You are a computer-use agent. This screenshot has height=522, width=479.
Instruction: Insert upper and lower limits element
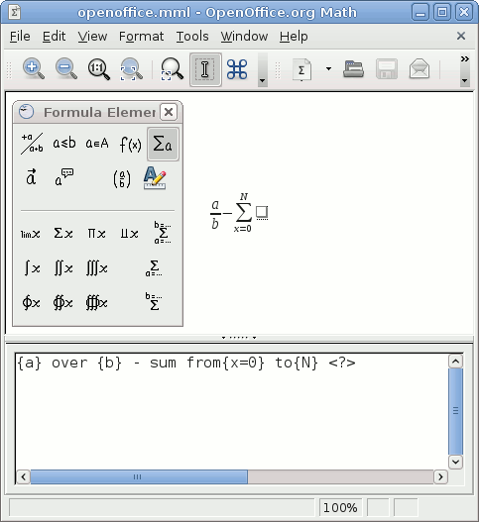point(163,233)
